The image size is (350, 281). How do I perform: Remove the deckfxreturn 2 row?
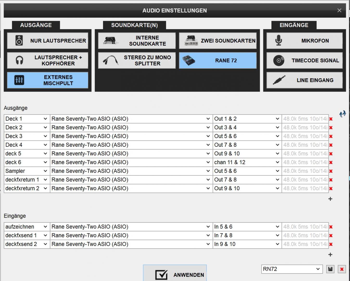[x=331, y=189]
